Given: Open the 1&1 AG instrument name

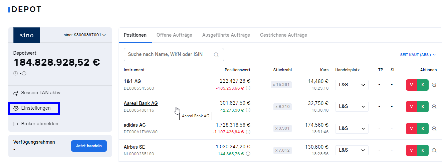Looking at the screenshot, I should point(132,81).
